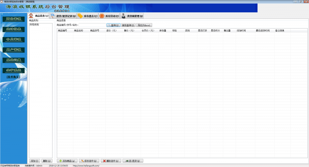This screenshot has height=167, width=309.
Task: Export the list with 导出为Excel button
Action: 144,25
